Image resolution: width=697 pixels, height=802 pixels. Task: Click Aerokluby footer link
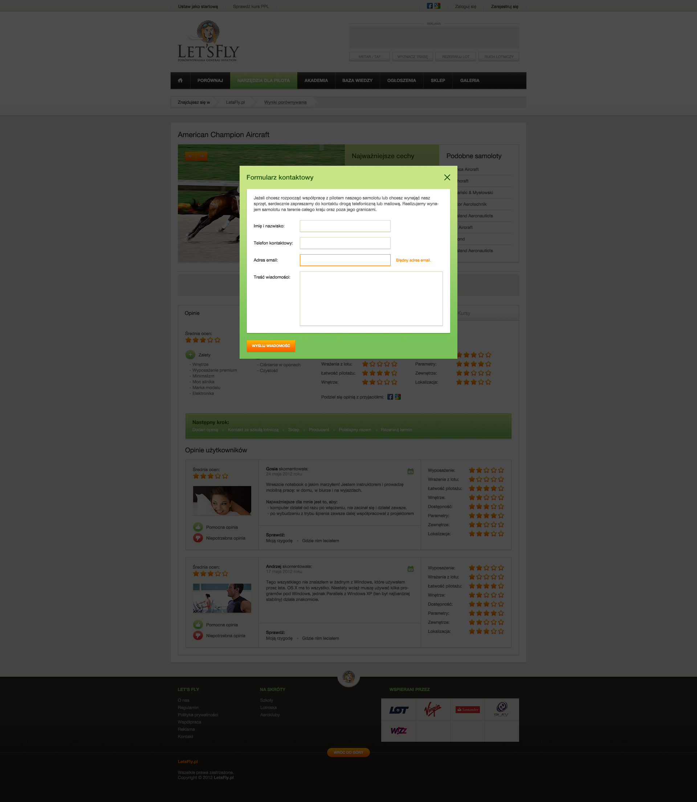coord(270,715)
